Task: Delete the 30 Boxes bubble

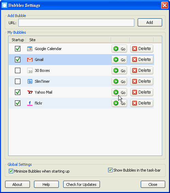Action: point(141,70)
